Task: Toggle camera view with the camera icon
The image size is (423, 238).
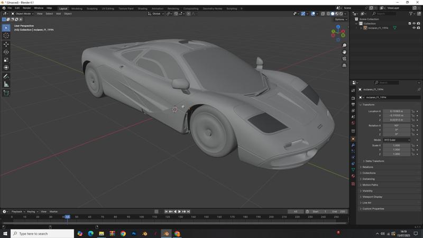Action: (x=344, y=59)
